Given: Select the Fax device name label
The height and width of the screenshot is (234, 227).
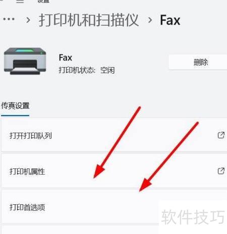Looking at the screenshot, I should click(x=66, y=57).
